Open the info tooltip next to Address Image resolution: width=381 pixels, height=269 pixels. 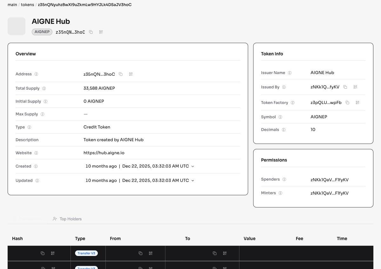[x=36, y=74]
